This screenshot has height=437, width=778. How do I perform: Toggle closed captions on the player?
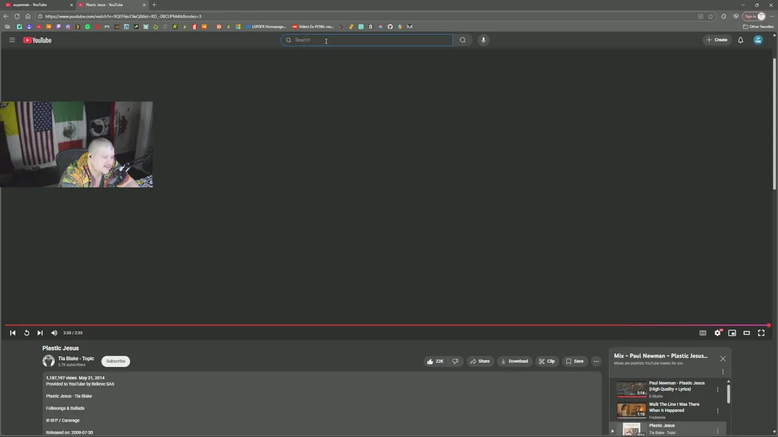(703, 333)
